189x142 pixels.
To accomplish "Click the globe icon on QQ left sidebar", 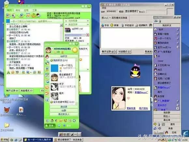I will tap(47, 63).
